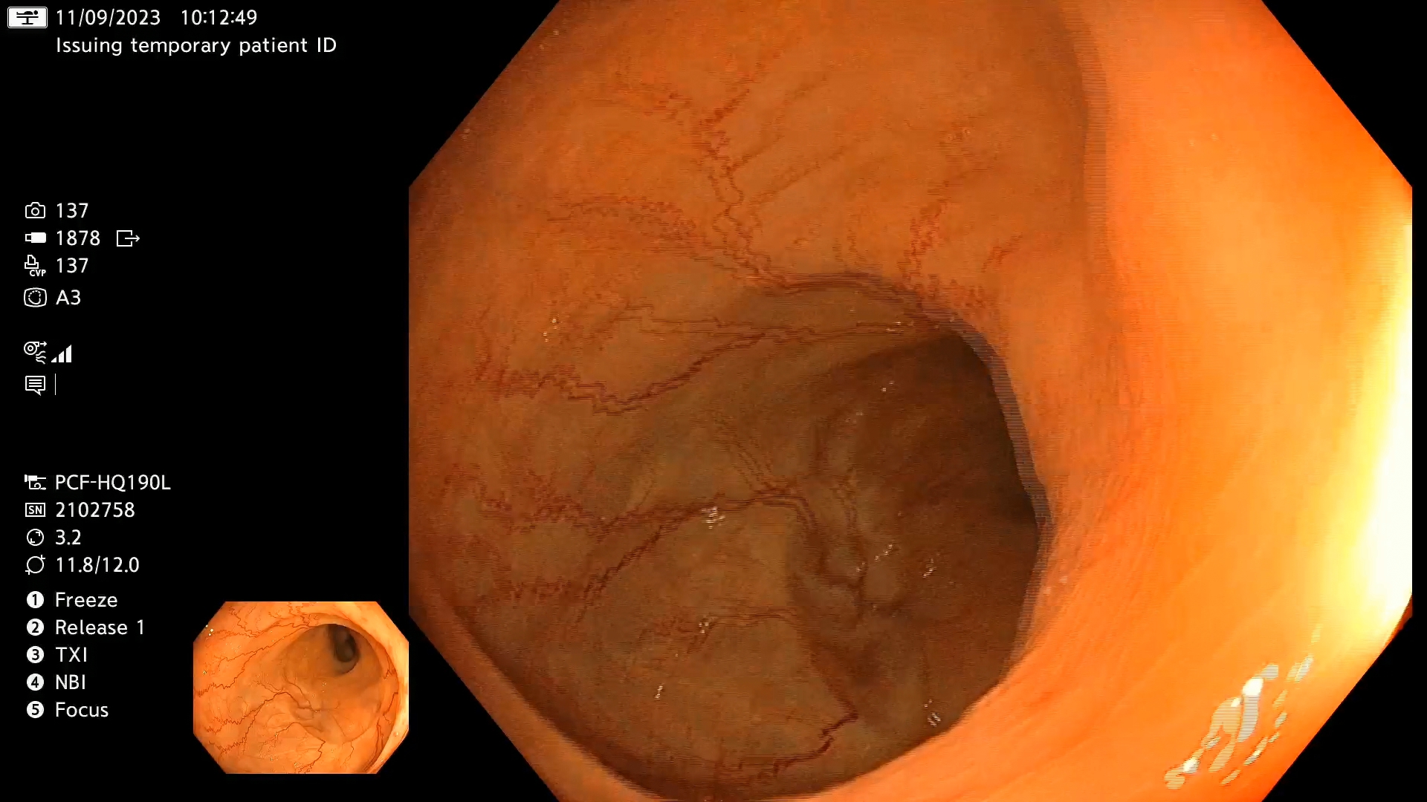Activate TXI imaging mode label

[71, 655]
